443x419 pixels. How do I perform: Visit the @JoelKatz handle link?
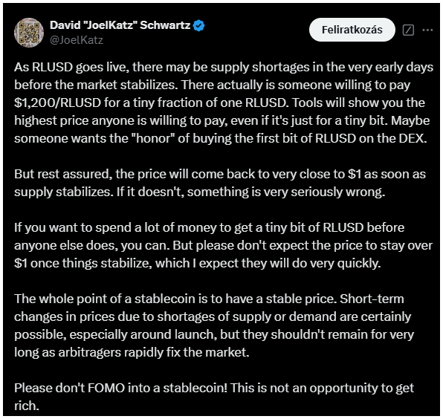pyautogui.click(x=77, y=40)
